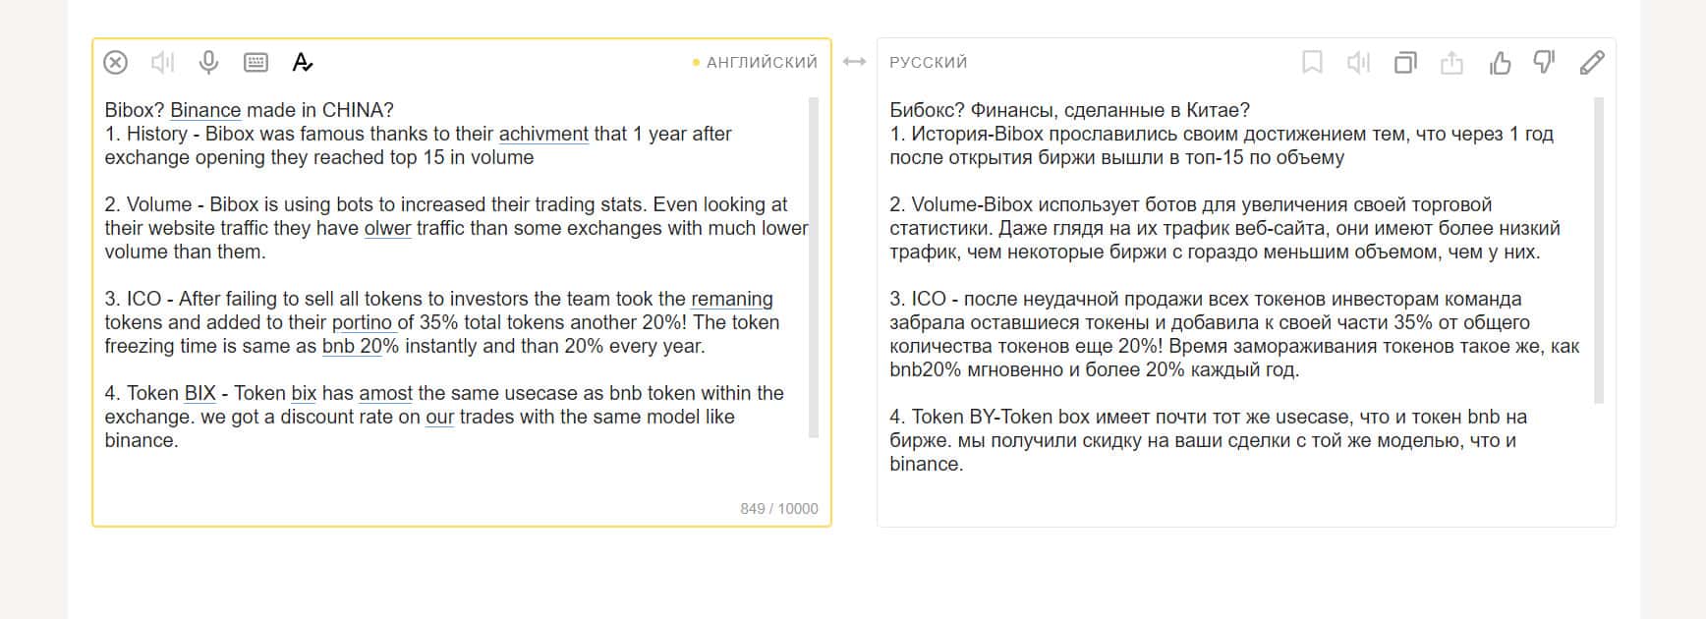
Task: Click the source text panel scrollbar
Action: pyautogui.click(x=814, y=265)
